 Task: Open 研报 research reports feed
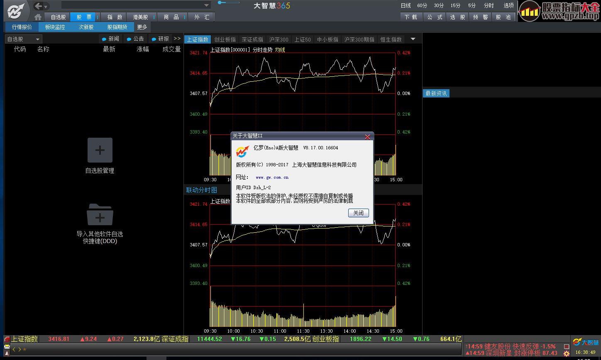(x=160, y=39)
